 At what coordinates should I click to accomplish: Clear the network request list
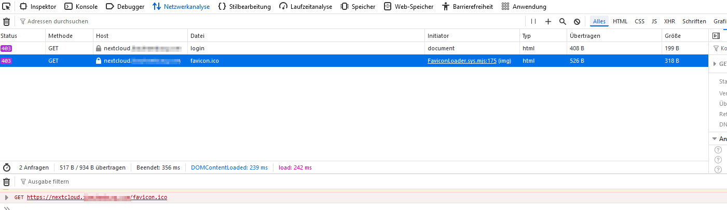(x=6, y=22)
